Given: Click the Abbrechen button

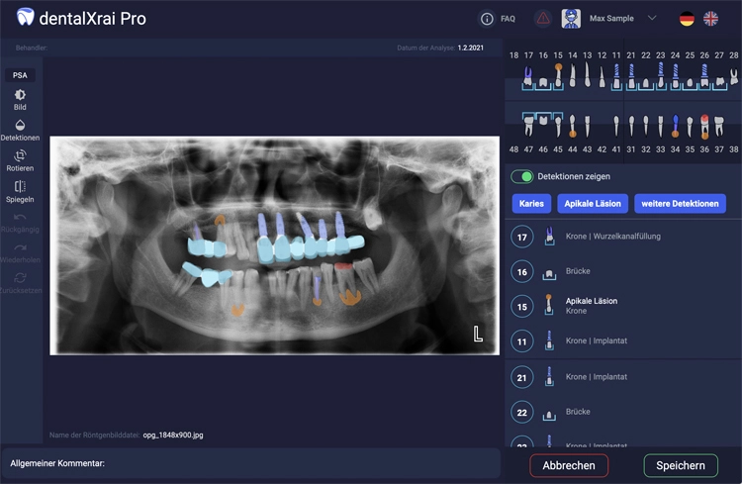Looking at the screenshot, I should (x=569, y=465).
